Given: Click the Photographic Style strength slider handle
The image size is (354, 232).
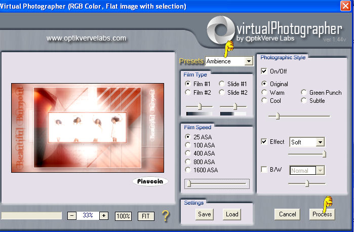Looking at the screenshot, I should coord(278,116).
